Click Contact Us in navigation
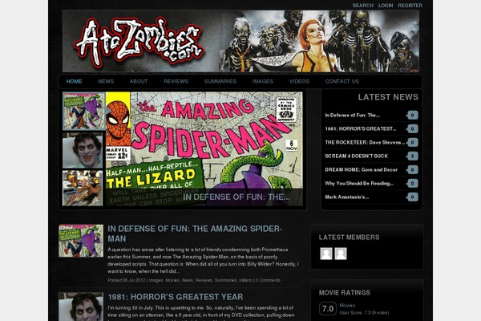This screenshot has width=481, height=321. pos(342,81)
